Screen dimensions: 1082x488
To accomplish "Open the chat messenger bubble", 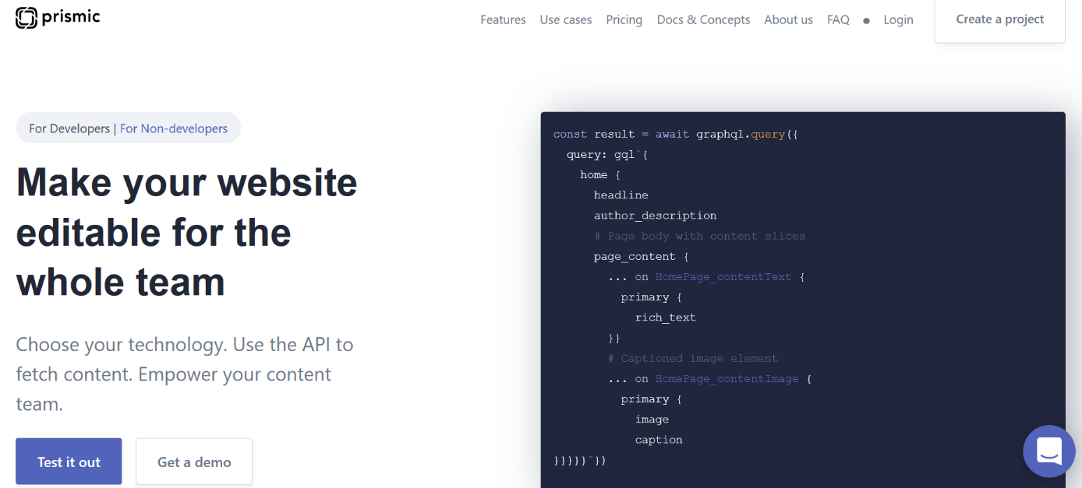I will tap(1048, 451).
